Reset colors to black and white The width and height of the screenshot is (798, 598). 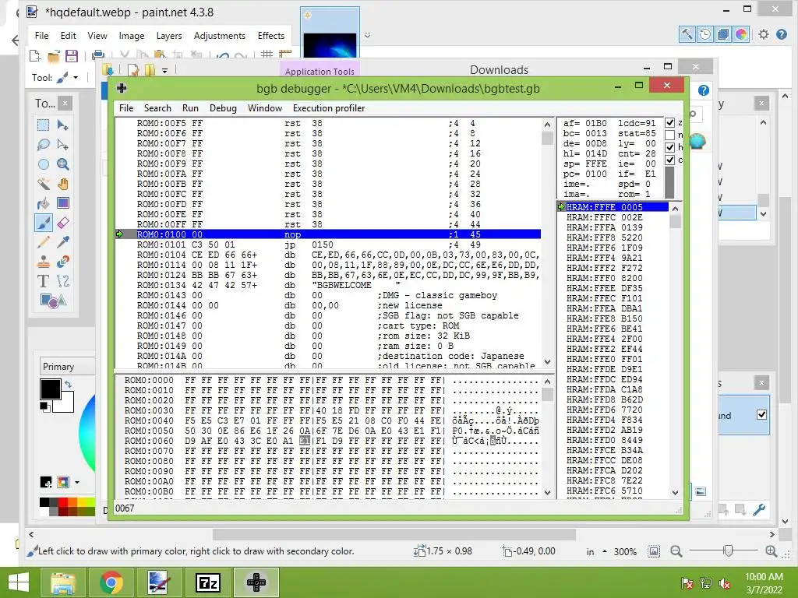(44, 406)
